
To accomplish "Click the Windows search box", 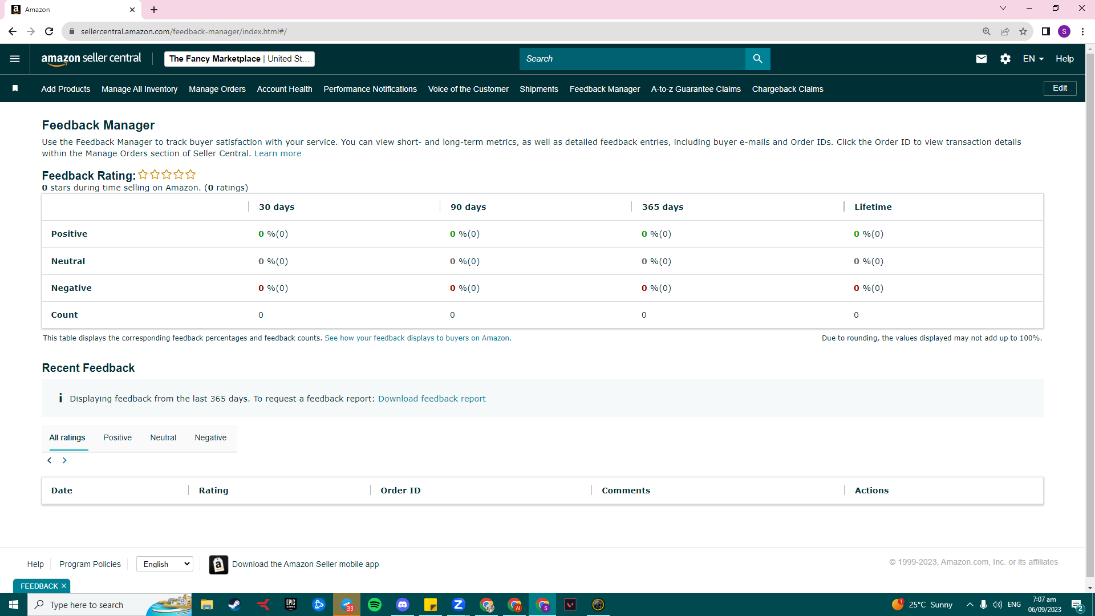I will (109, 605).
